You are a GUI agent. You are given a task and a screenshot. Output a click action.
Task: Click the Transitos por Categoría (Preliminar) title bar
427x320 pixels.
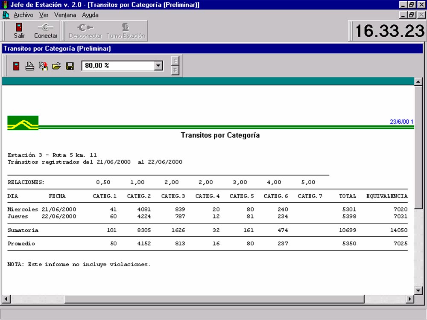[x=212, y=49]
